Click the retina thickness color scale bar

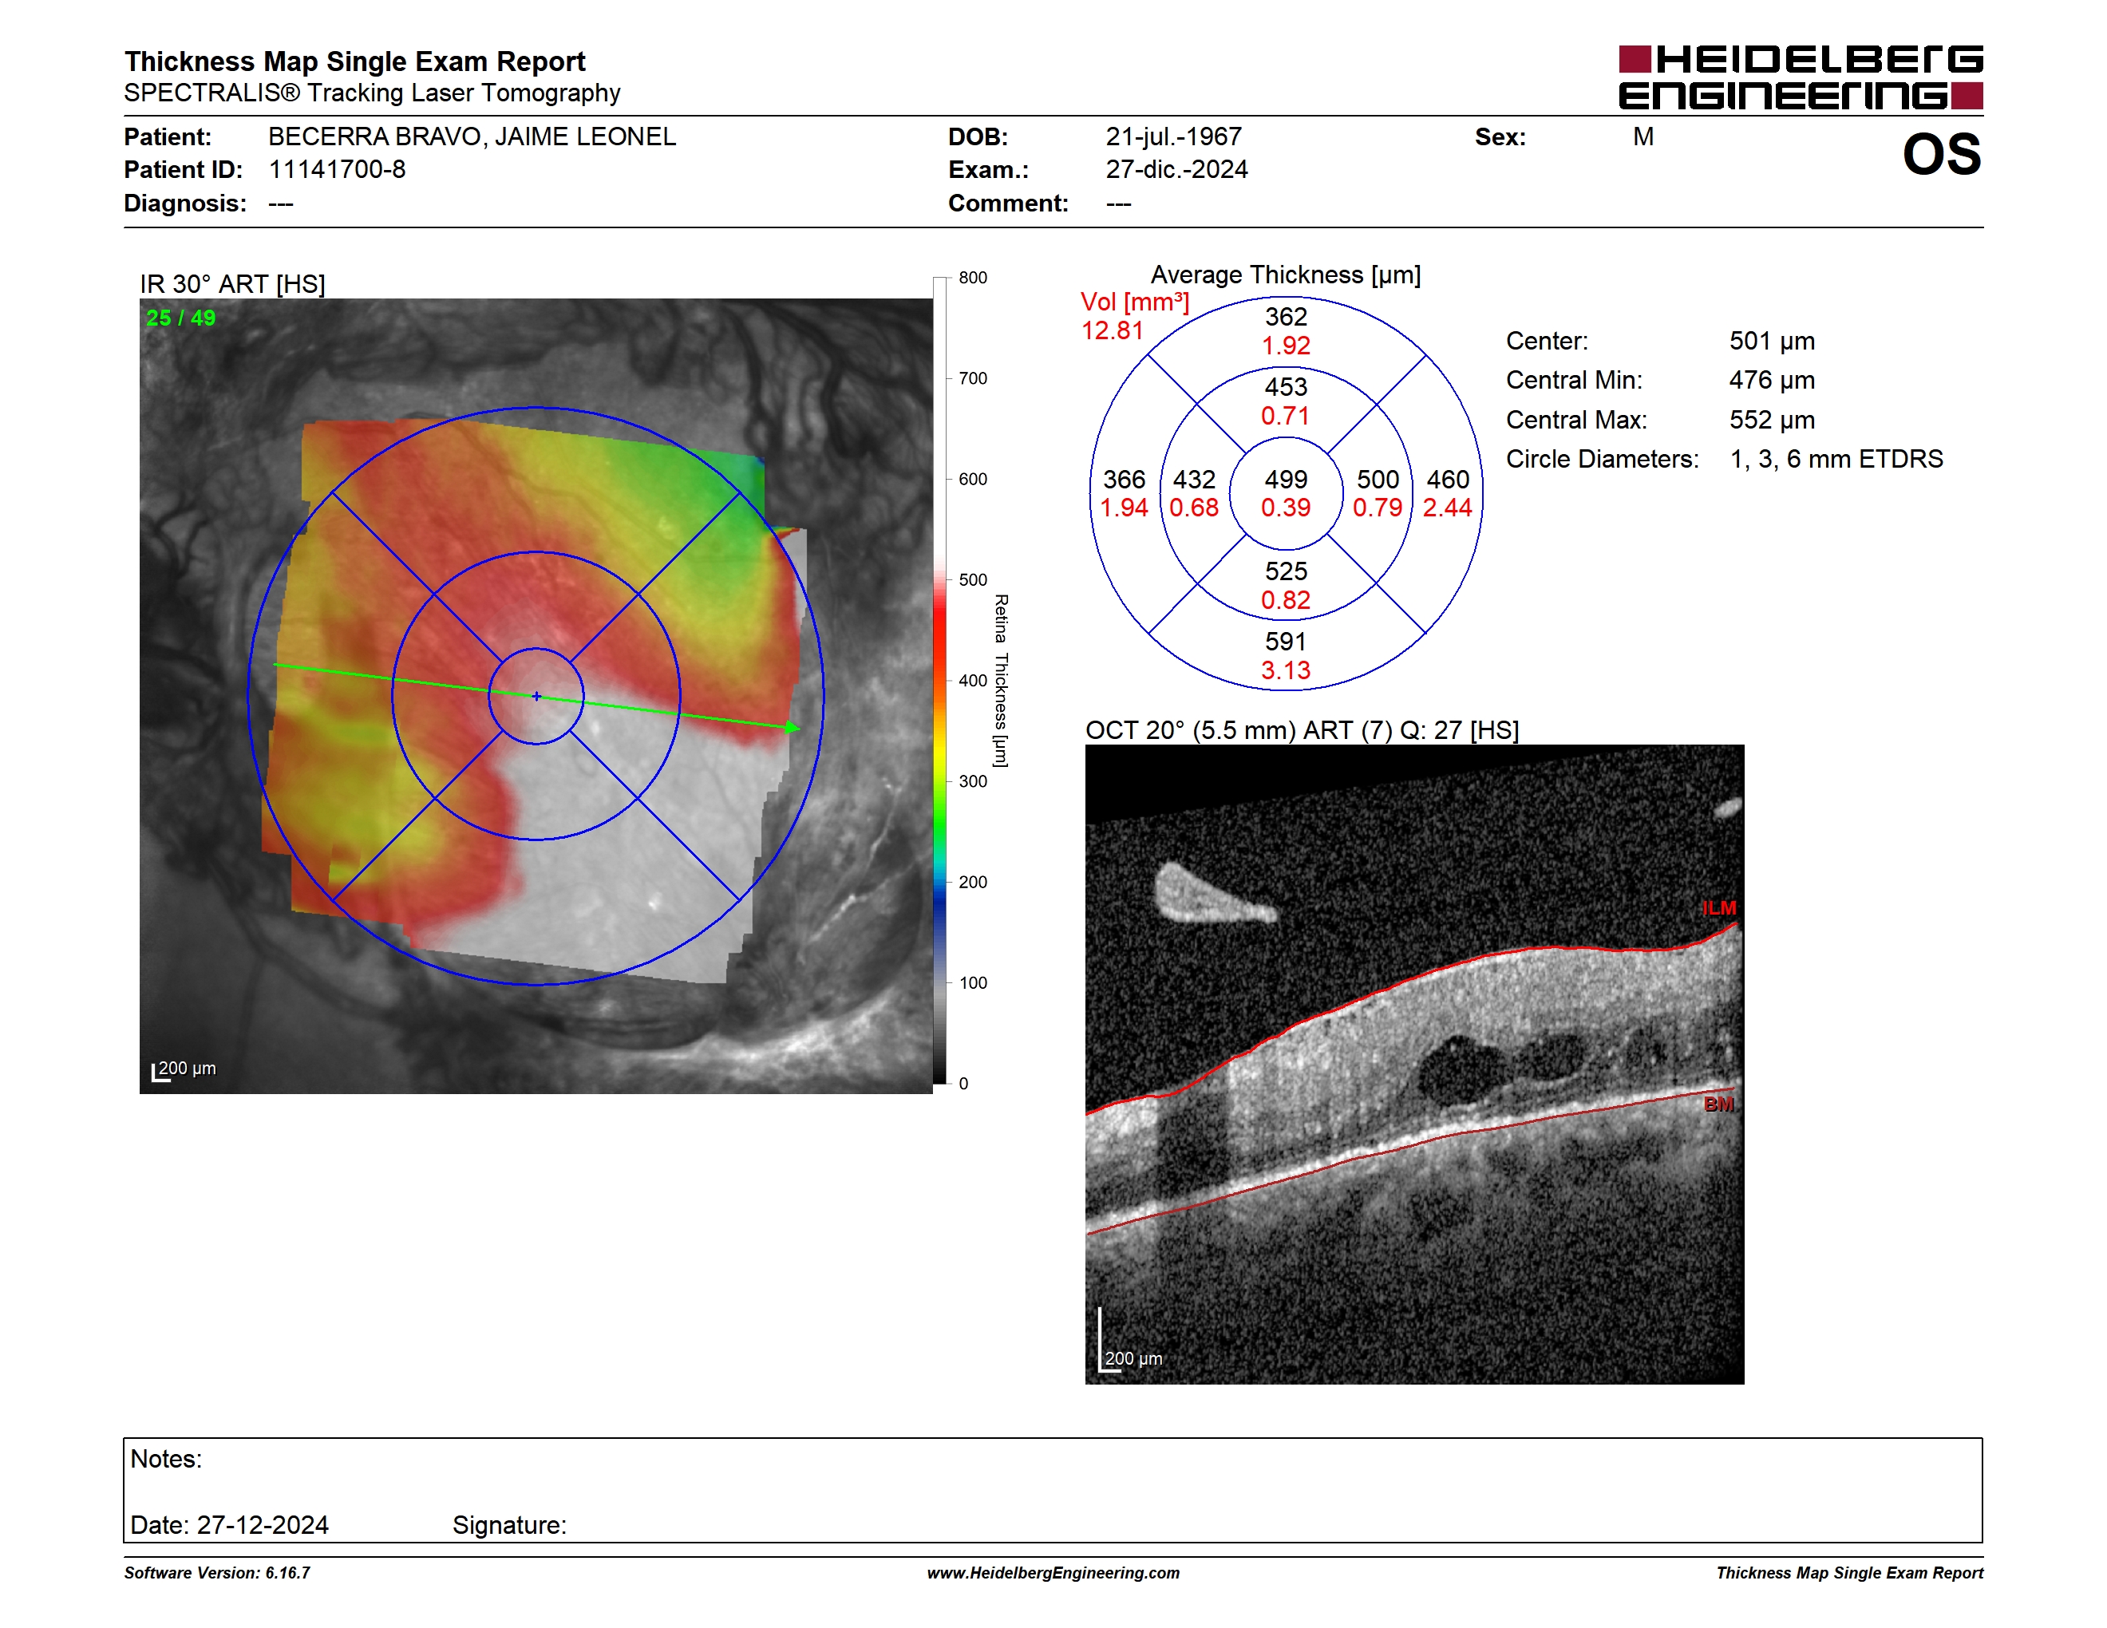tap(939, 681)
